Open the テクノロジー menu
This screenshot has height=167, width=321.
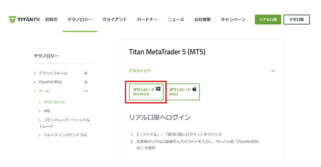80,20
